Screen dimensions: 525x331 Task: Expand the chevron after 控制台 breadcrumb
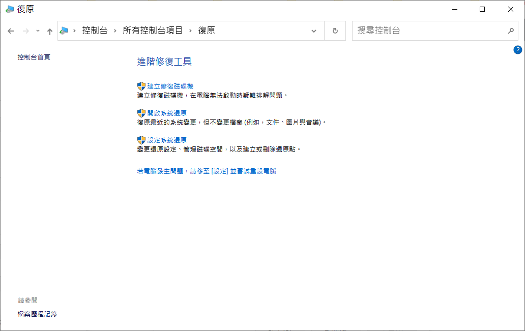click(x=115, y=31)
